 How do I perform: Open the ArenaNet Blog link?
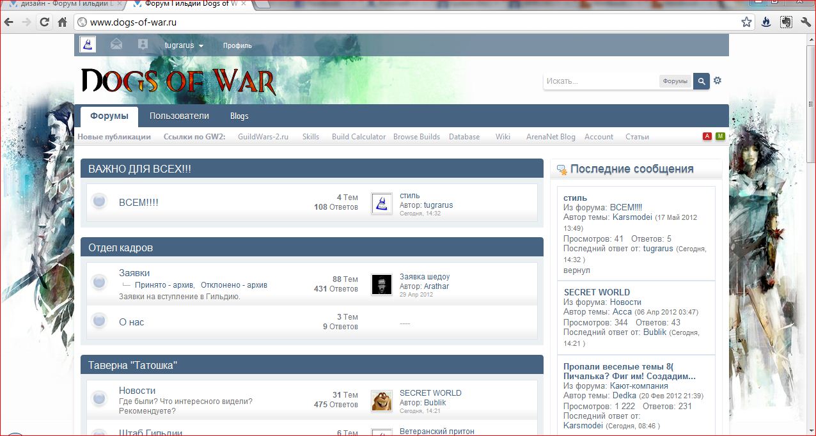[551, 137]
